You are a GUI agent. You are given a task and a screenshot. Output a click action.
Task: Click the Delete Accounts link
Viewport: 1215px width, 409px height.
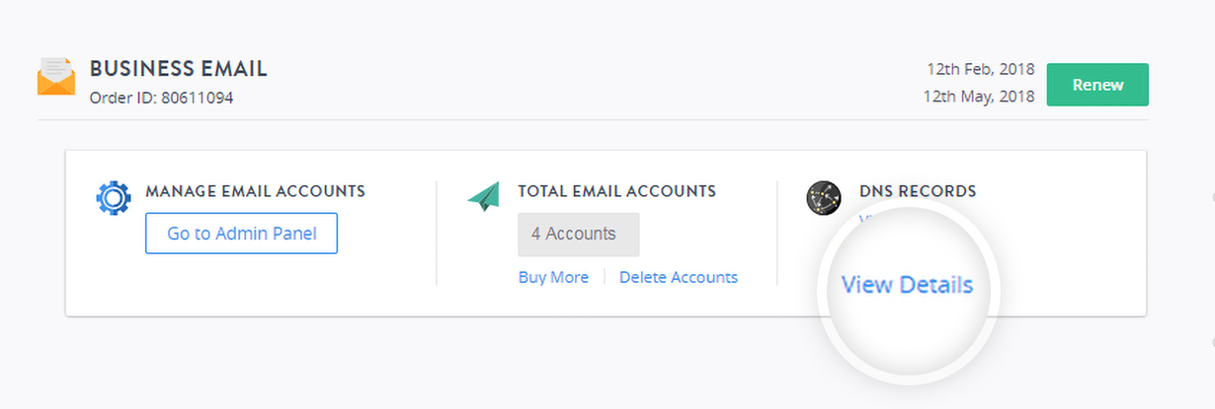679,278
